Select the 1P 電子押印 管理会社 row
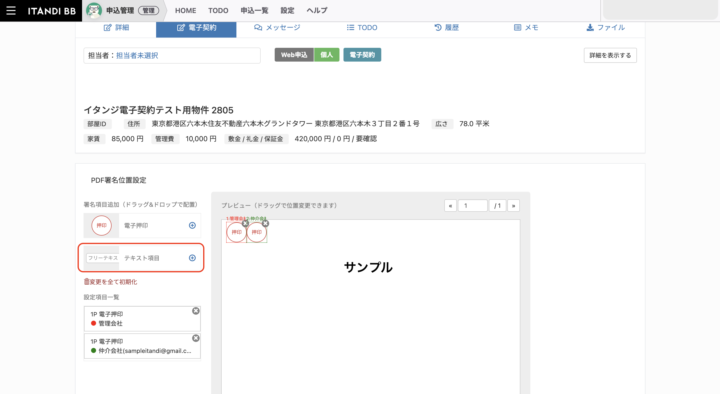 click(x=142, y=319)
